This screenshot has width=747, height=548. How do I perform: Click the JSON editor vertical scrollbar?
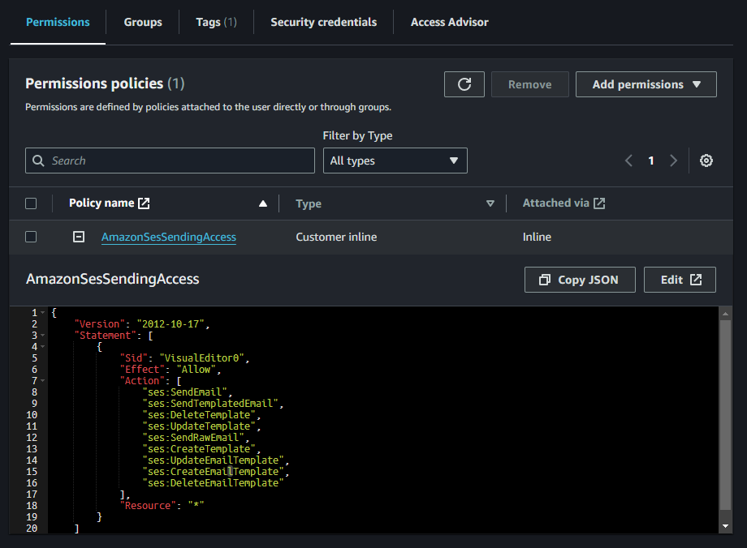click(726, 413)
